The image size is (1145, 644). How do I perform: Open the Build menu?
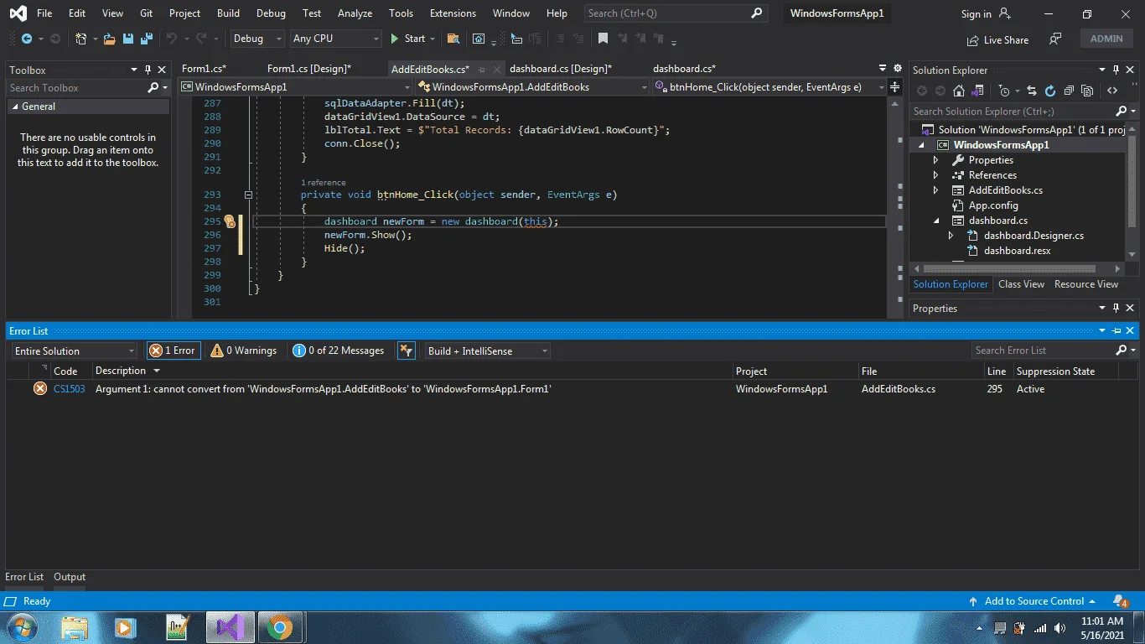tap(228, 13)
